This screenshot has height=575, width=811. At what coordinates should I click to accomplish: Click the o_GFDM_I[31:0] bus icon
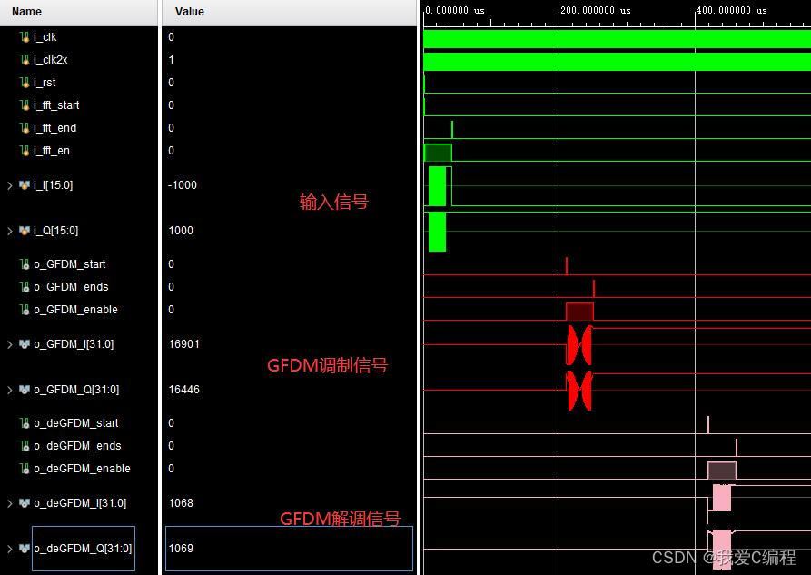25,344
